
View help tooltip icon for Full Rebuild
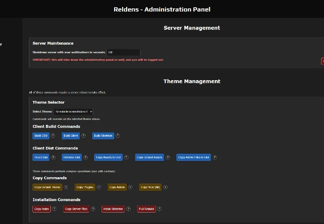(x=160, y=209)
